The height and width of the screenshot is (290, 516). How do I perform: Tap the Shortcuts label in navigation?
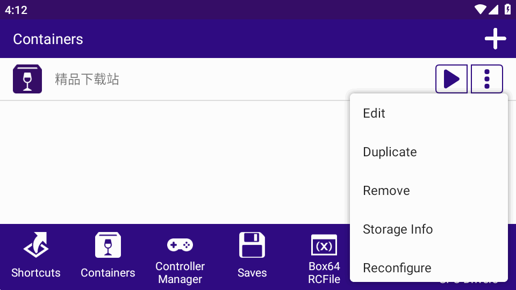click(x=36, y=273)
